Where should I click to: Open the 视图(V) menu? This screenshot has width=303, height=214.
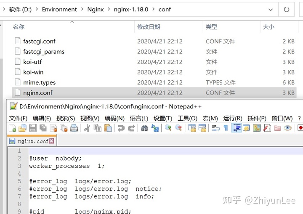pyautogui.click(x=90, y=118)
